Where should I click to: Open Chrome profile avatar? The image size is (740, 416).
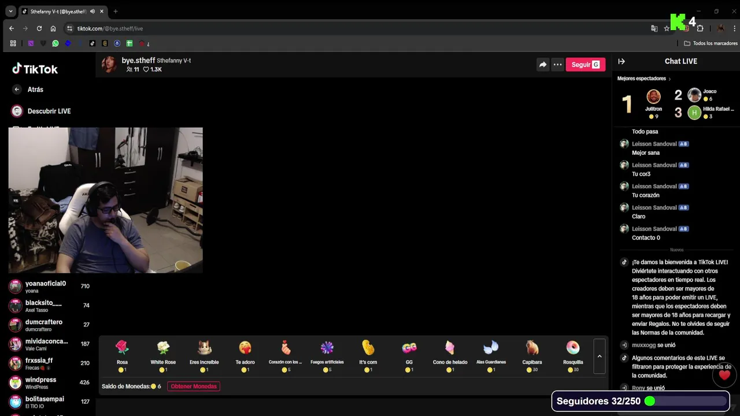(x=721, y=28)
